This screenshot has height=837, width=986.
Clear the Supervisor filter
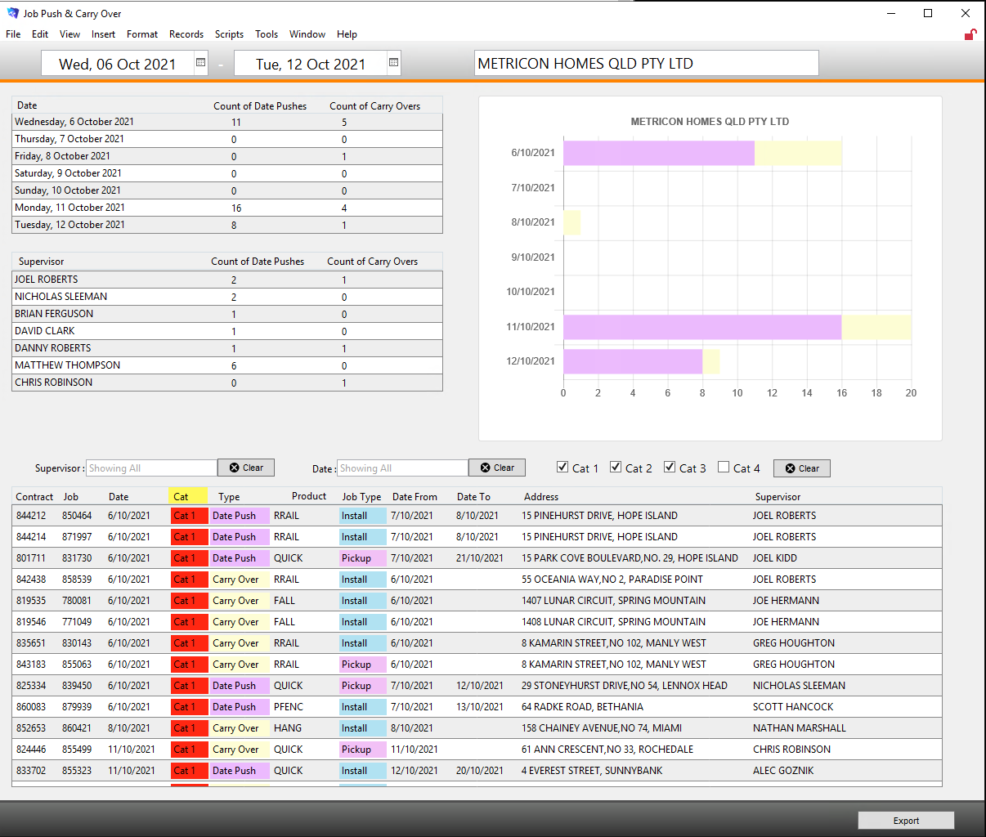coord(246,468)
